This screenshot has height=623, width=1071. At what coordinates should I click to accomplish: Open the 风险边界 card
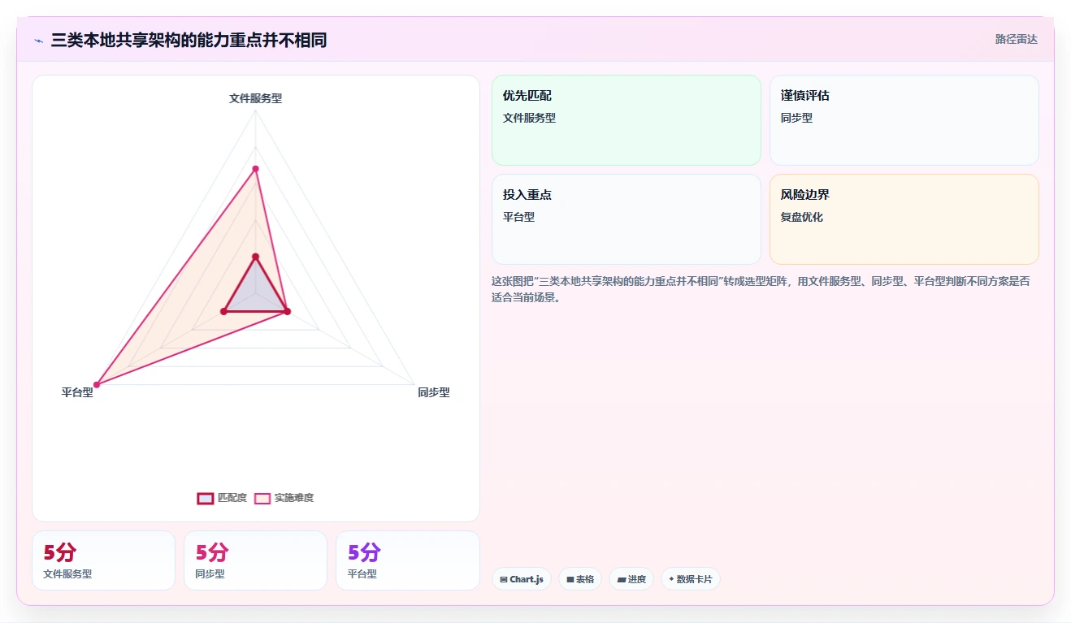pos(904,219)
